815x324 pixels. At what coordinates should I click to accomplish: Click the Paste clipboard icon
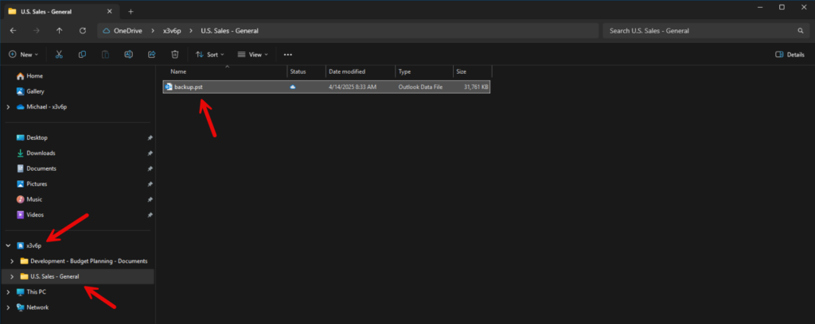coord(106,55)
